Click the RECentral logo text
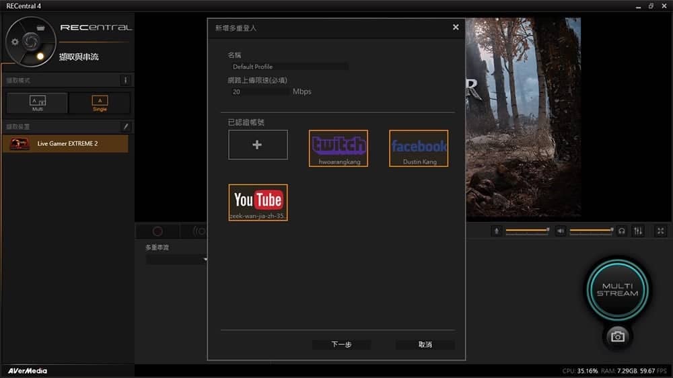Viewport: 673px width, 378px height. 96,28
